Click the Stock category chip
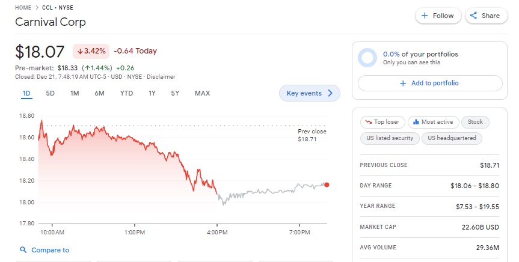This screenshot has height=262, width=519. click(475, 122)
